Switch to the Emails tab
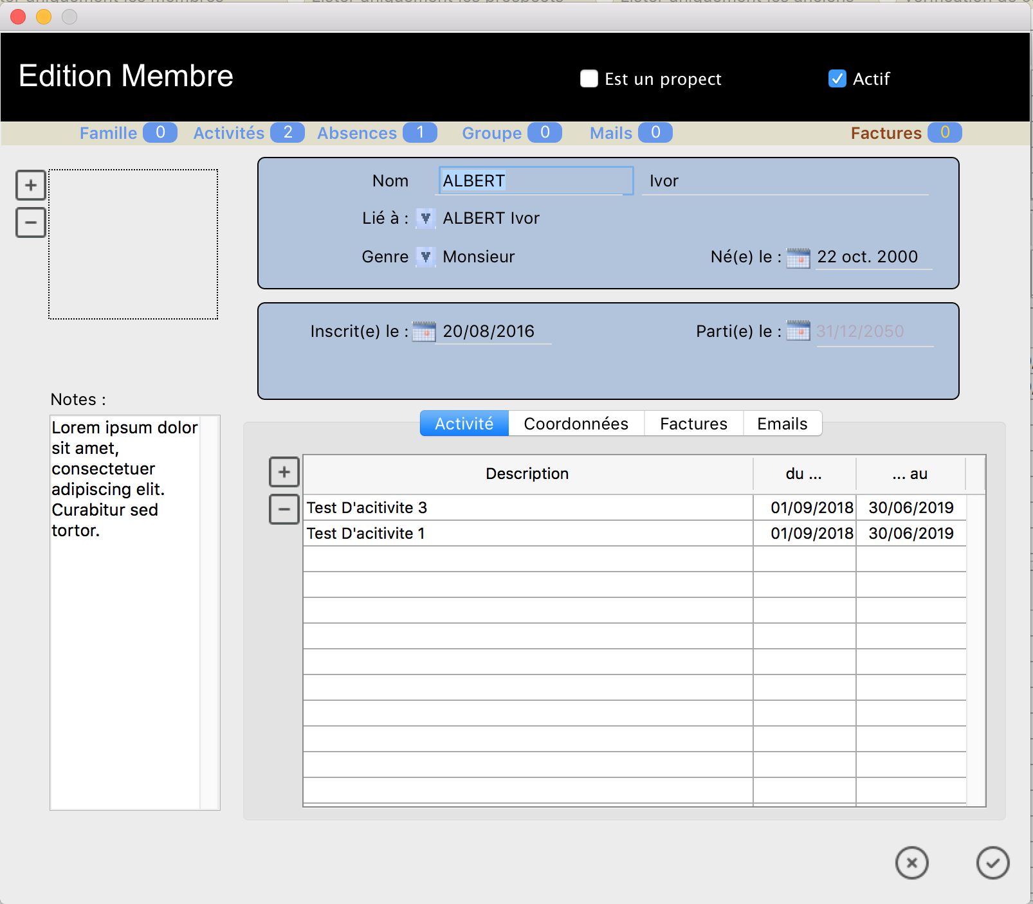The width and height of the screenshot is (1033, 904). click(782, 424)
